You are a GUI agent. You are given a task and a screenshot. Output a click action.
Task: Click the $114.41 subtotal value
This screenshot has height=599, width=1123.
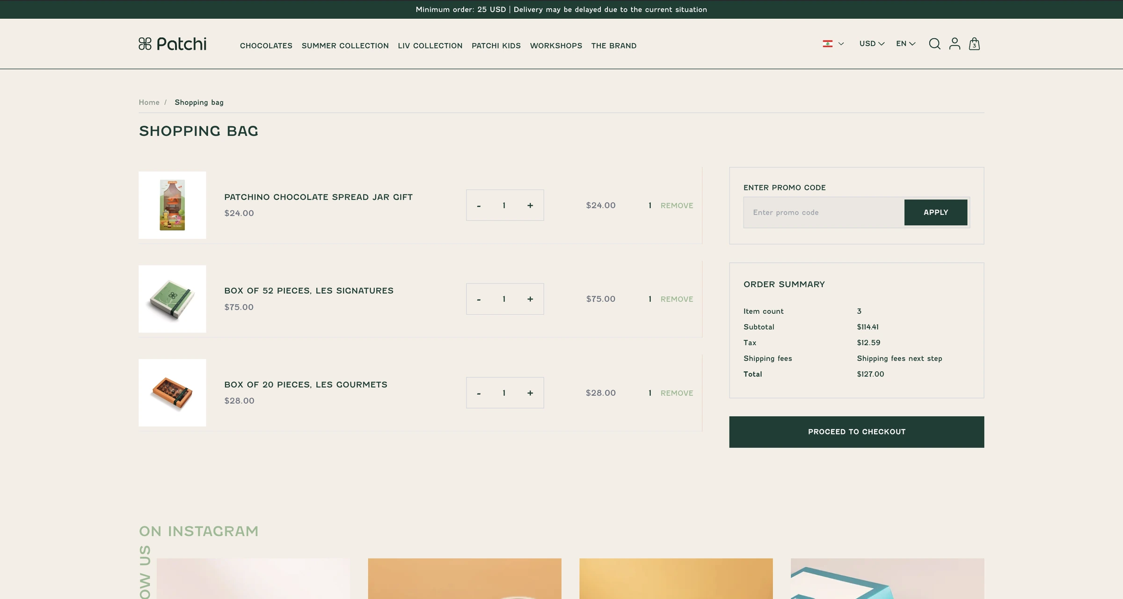tap(868, 327)
